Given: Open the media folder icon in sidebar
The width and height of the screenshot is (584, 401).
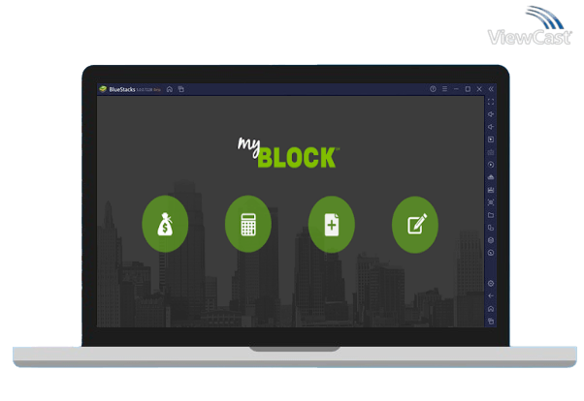Looking at the screenshot, I should click(x=491, y=215).
